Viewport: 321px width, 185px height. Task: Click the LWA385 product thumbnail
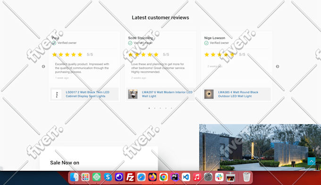(x=209, y=94)
